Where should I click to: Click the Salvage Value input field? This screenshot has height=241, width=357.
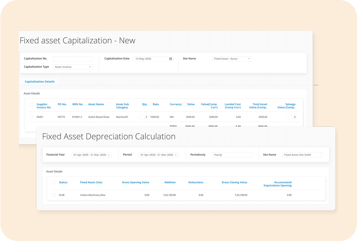coord(292,117)
